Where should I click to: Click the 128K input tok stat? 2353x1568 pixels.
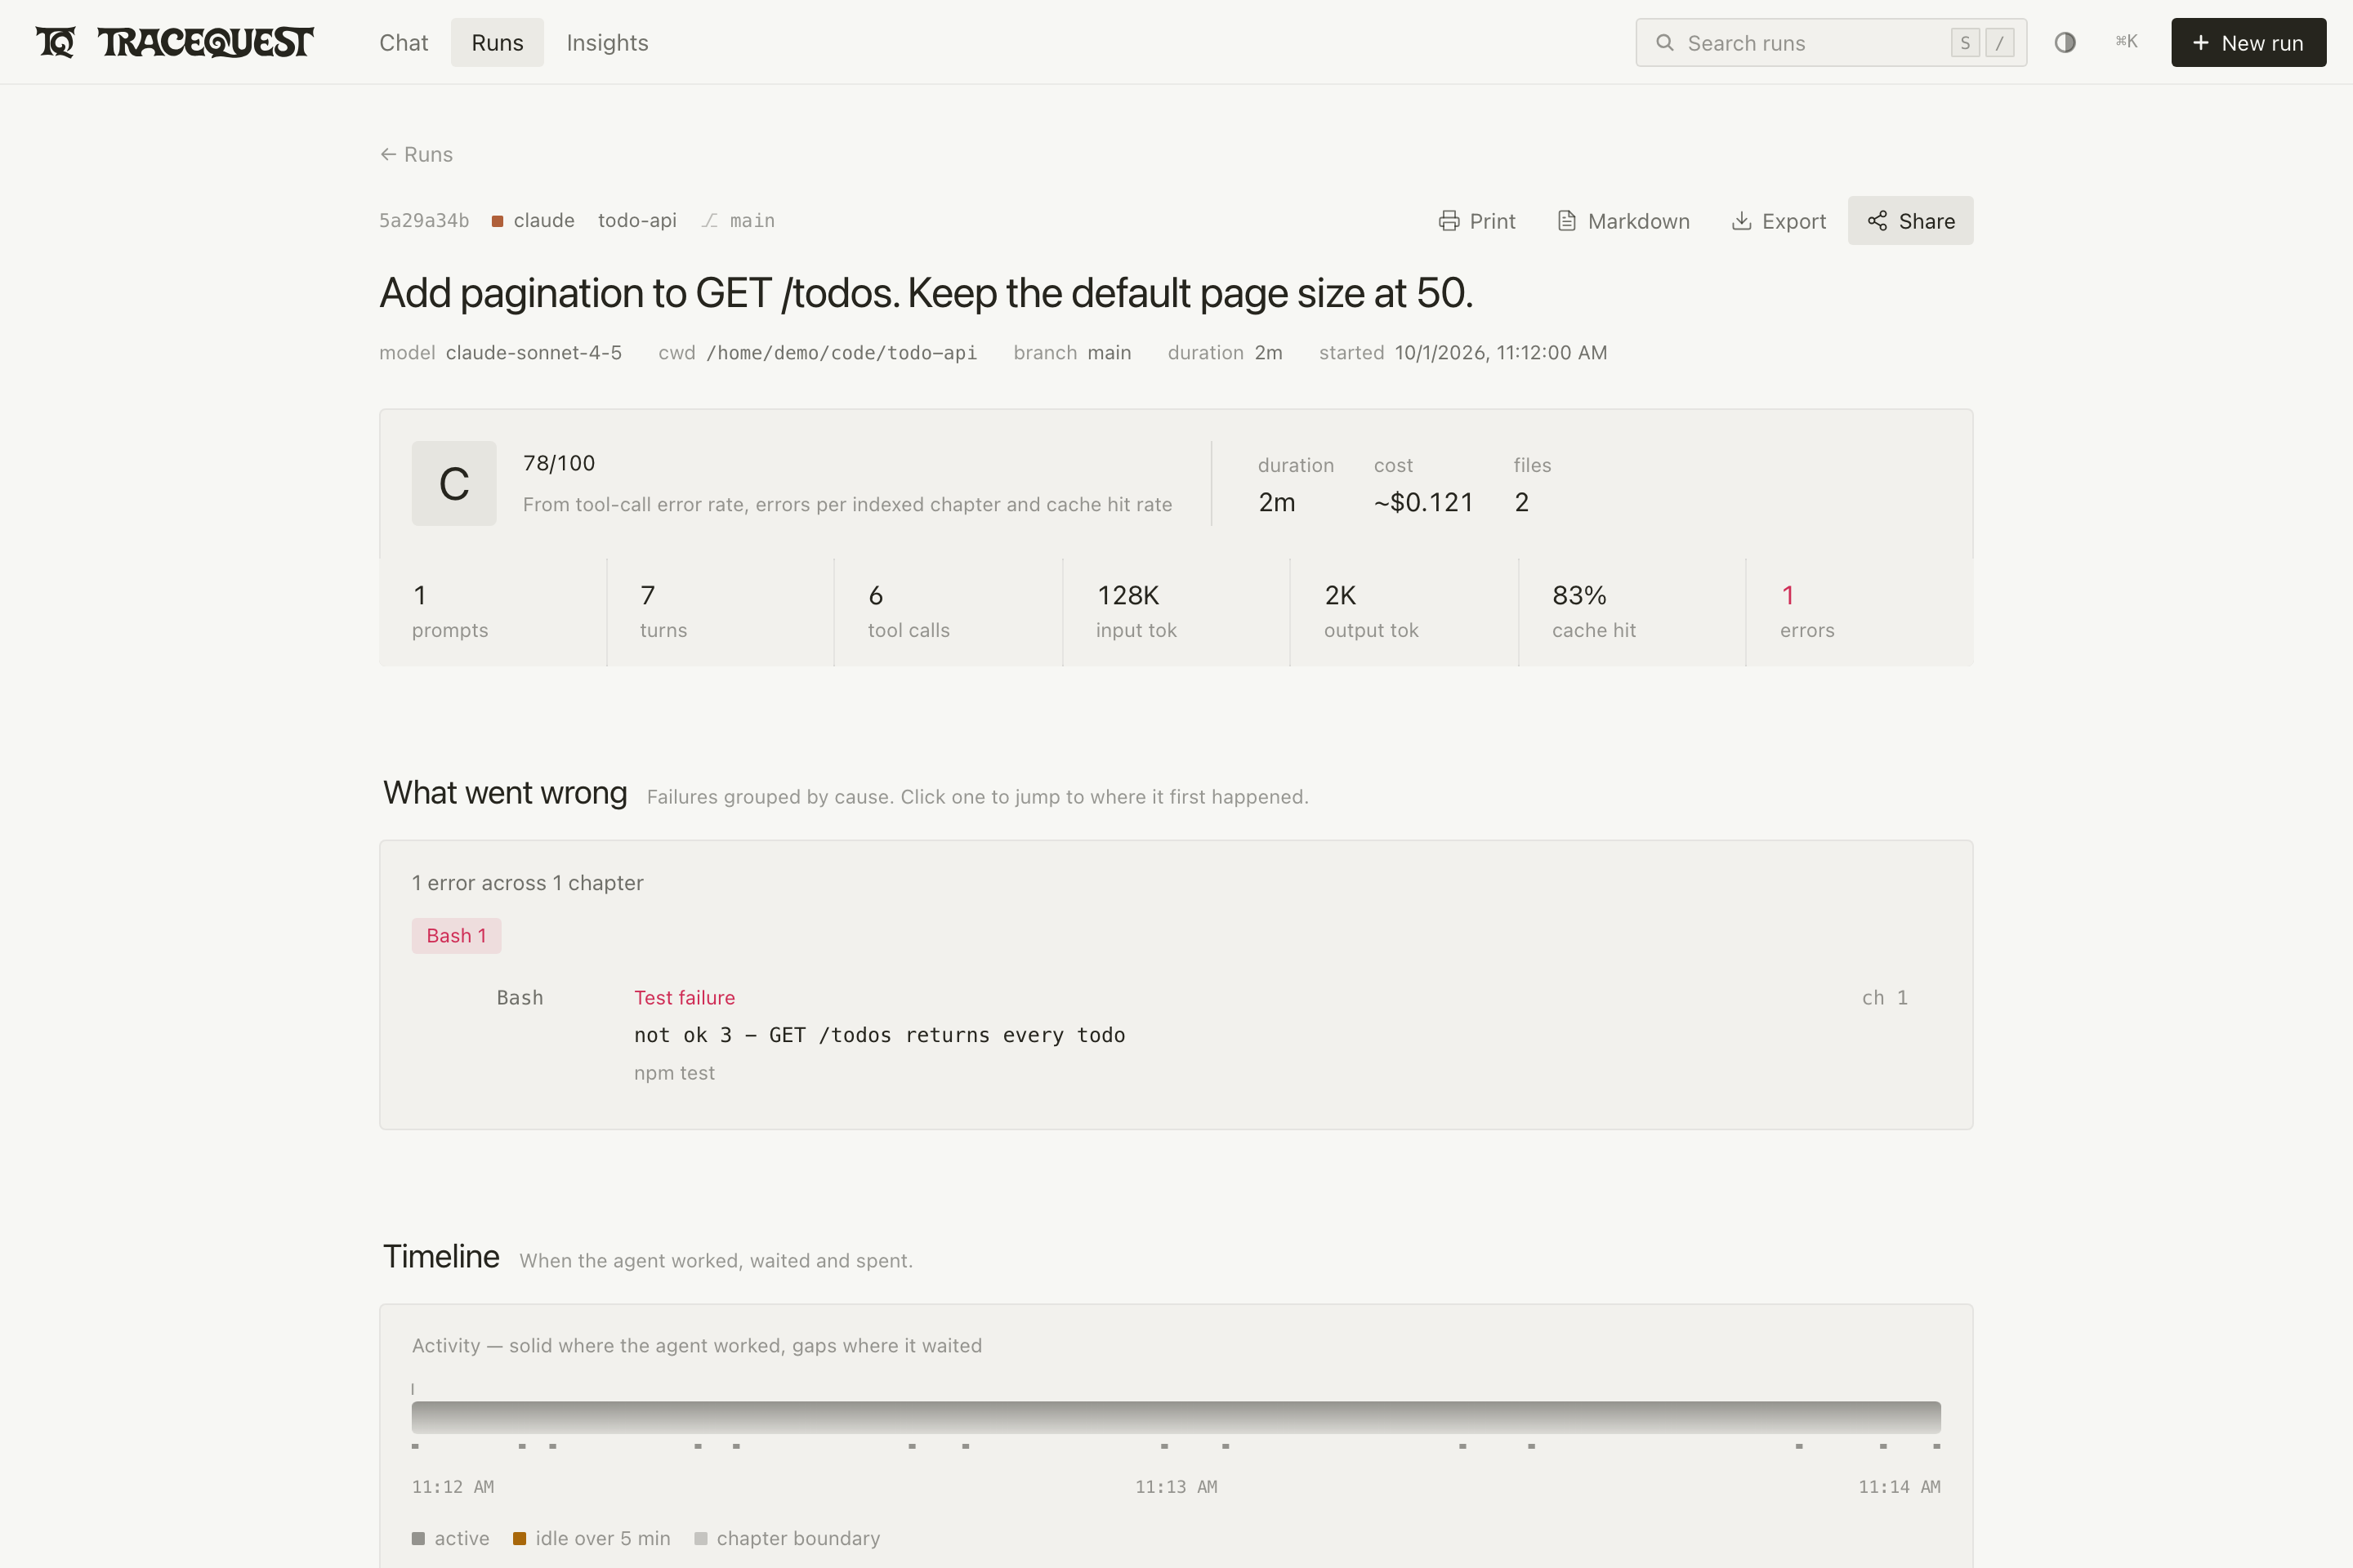(x=1176, y=612)
